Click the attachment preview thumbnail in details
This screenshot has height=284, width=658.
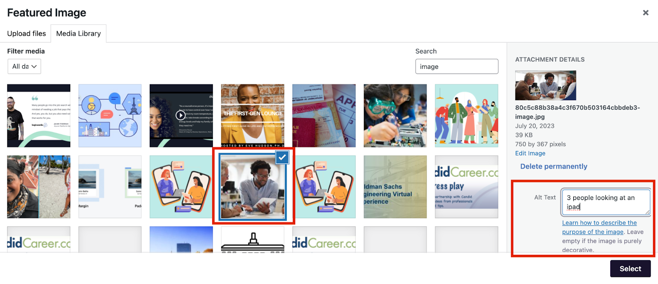545,85
